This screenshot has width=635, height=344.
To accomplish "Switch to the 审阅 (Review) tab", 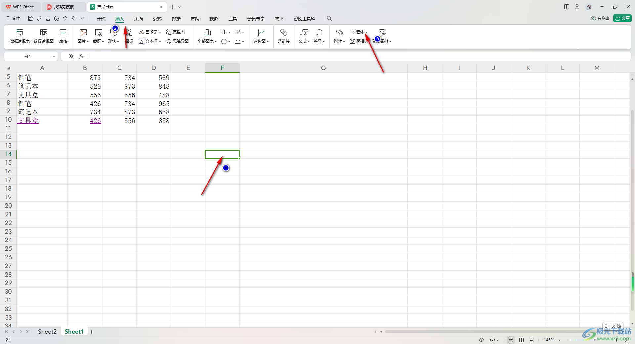I will coord(195,19).
